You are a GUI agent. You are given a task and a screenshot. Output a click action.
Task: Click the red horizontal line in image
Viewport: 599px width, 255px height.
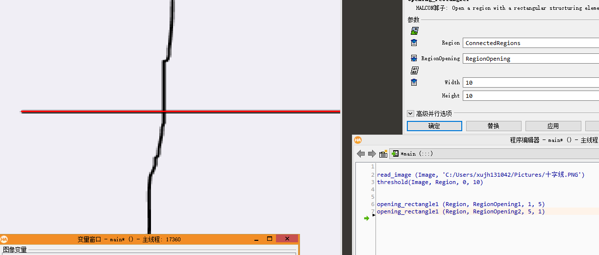point(180,112)
